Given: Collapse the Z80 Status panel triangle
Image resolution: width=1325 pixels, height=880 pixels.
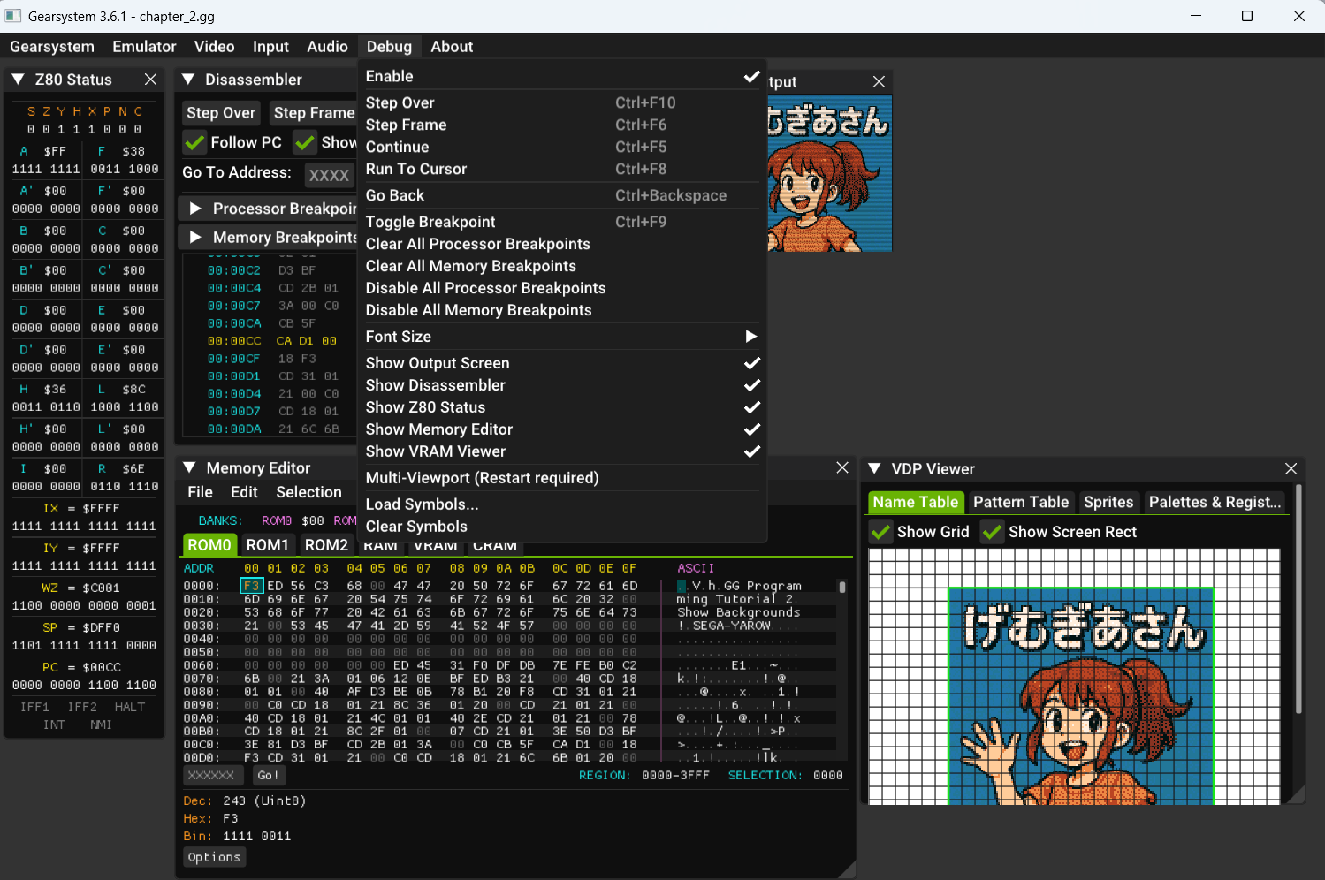Looking at the screenshot, I should click(18, 80).
